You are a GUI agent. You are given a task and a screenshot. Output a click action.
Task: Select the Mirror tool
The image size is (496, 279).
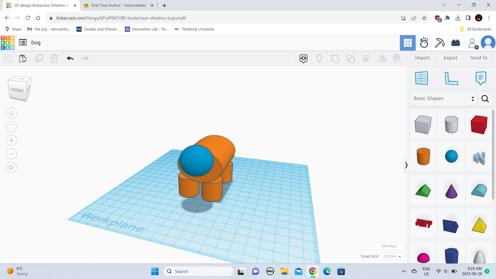point(382,58)
